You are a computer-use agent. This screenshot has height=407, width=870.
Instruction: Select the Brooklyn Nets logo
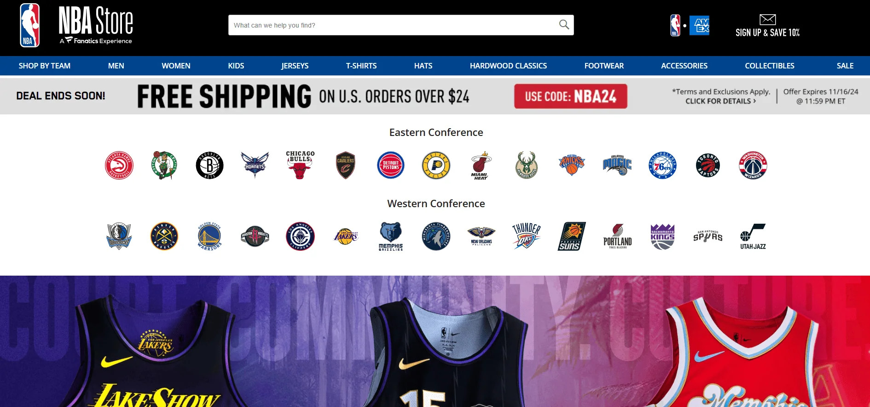click(x=209, y=165)
